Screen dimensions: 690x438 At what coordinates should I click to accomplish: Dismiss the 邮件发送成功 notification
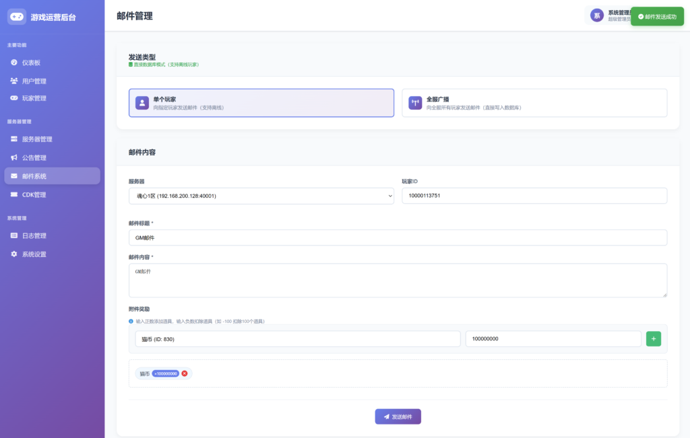pos(657,16)
